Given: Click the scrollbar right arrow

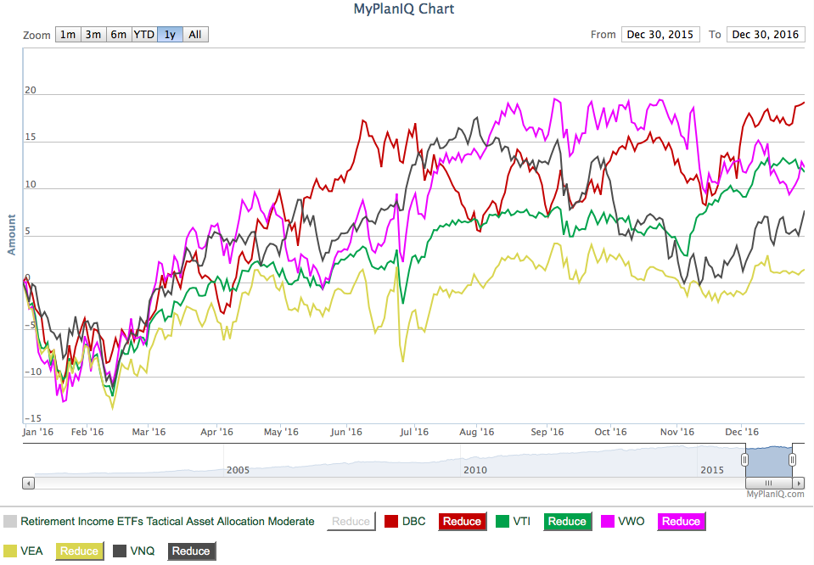Looking at the screenshot, I should [x=799, y=483].
